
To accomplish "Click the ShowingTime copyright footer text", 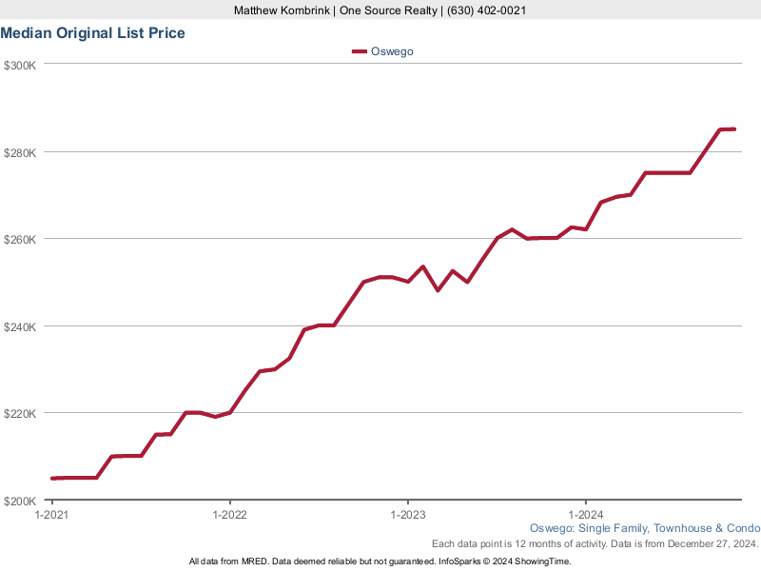I will coord(380,561).
